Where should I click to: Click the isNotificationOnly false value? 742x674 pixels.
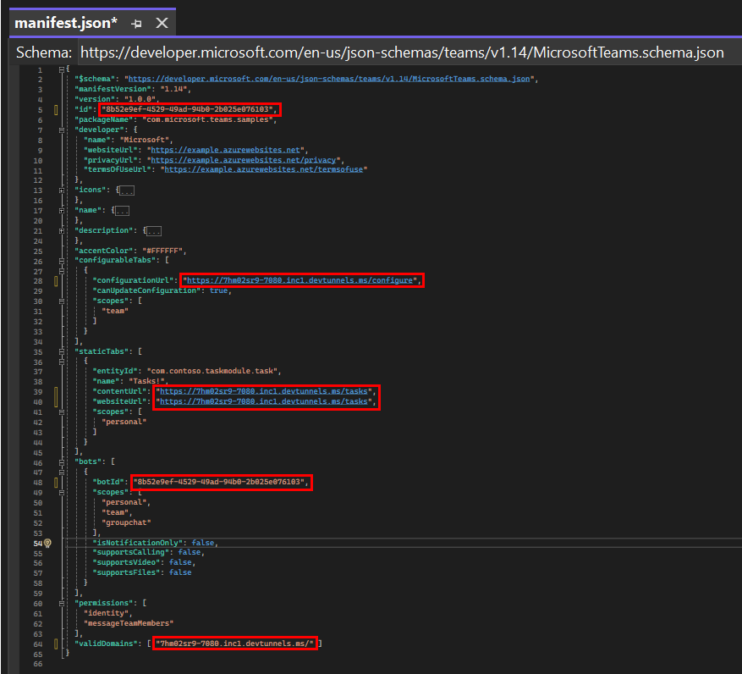tap(203, 543)
